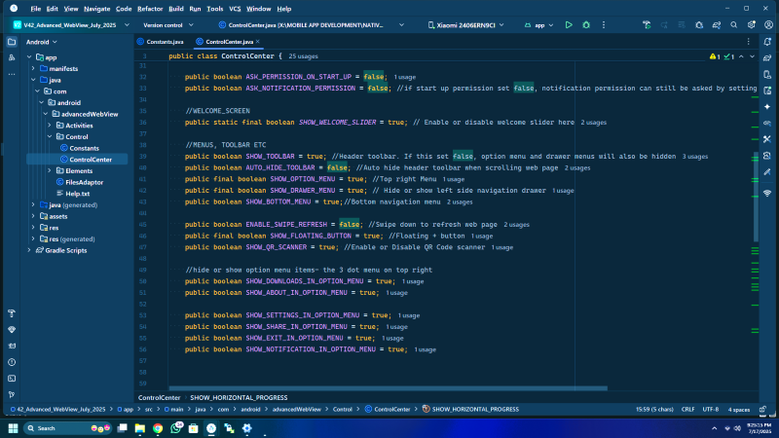The width and height of the screenshot is (779, 438).
Task: Open Chrome from the taskbar
Action: [158, 428]
